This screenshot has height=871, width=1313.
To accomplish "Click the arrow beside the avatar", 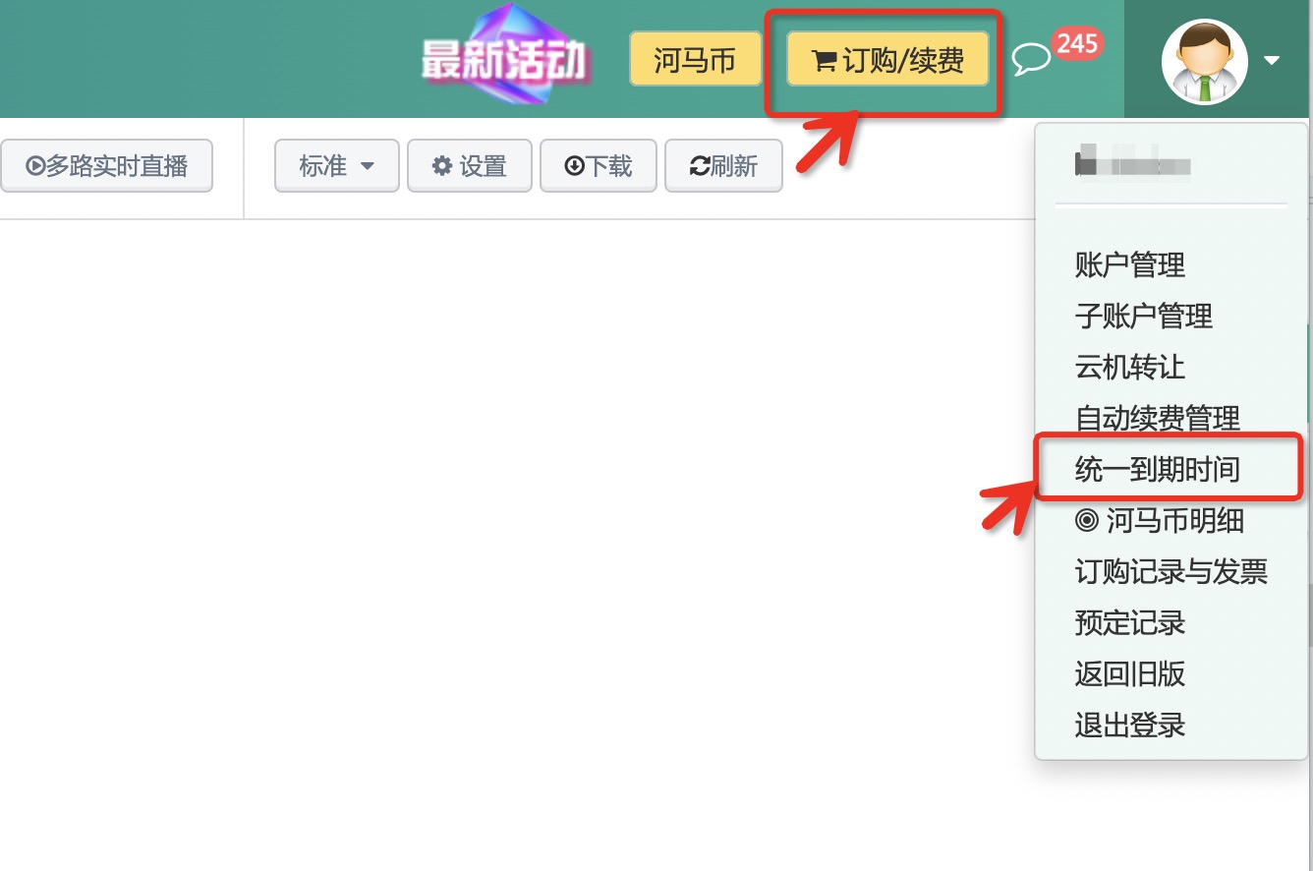I will tap(1271, 61).
